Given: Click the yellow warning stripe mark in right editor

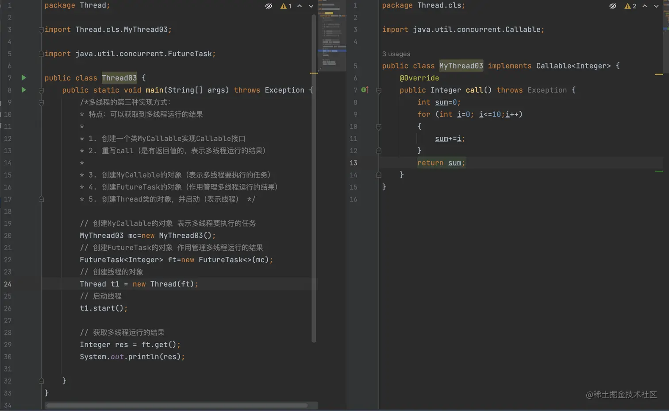Looking at the screenshot, I should (x=659, y=74).
